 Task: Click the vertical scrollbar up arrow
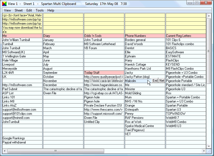coord(209,15)
